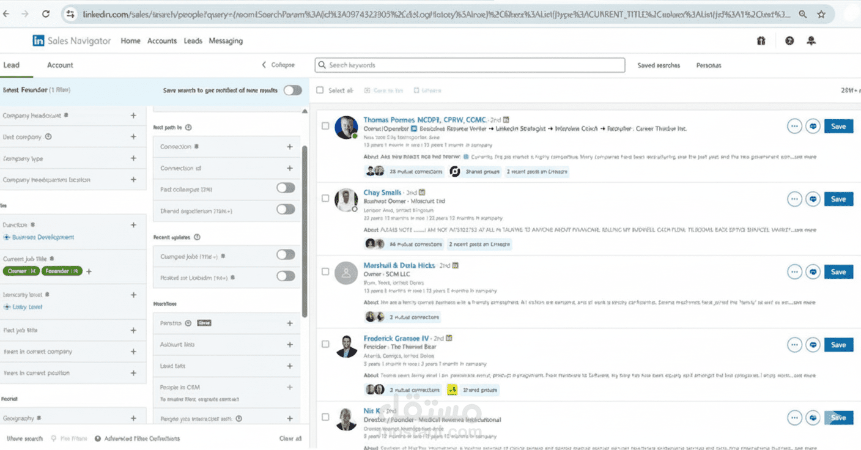Expand Past job title filter
The width and height of the screenshot is (861, 450).
(133, 330)
